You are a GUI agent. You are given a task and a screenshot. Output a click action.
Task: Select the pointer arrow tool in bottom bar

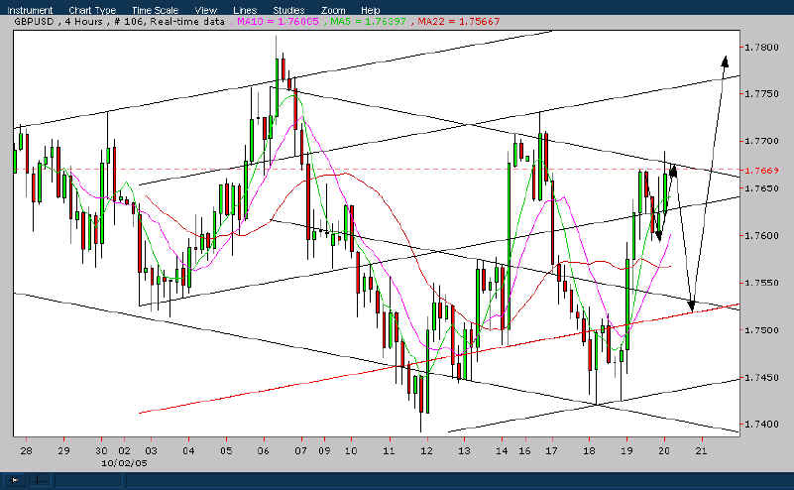coord(14,480)
